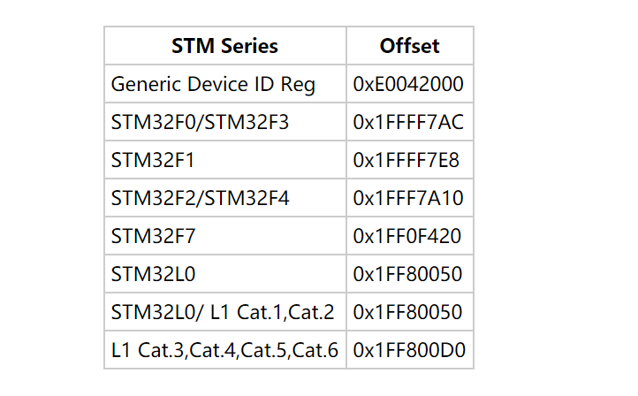Viewport: 638px width, 396px height.
Task: Select the 0x1FFFF7E8 offset value
Action: click(406, 160)
